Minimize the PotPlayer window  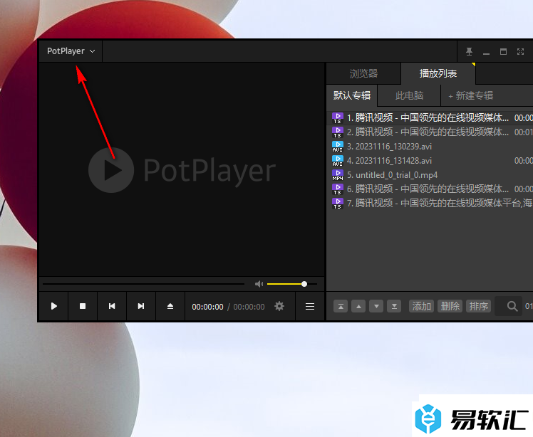tap(486, 53)
